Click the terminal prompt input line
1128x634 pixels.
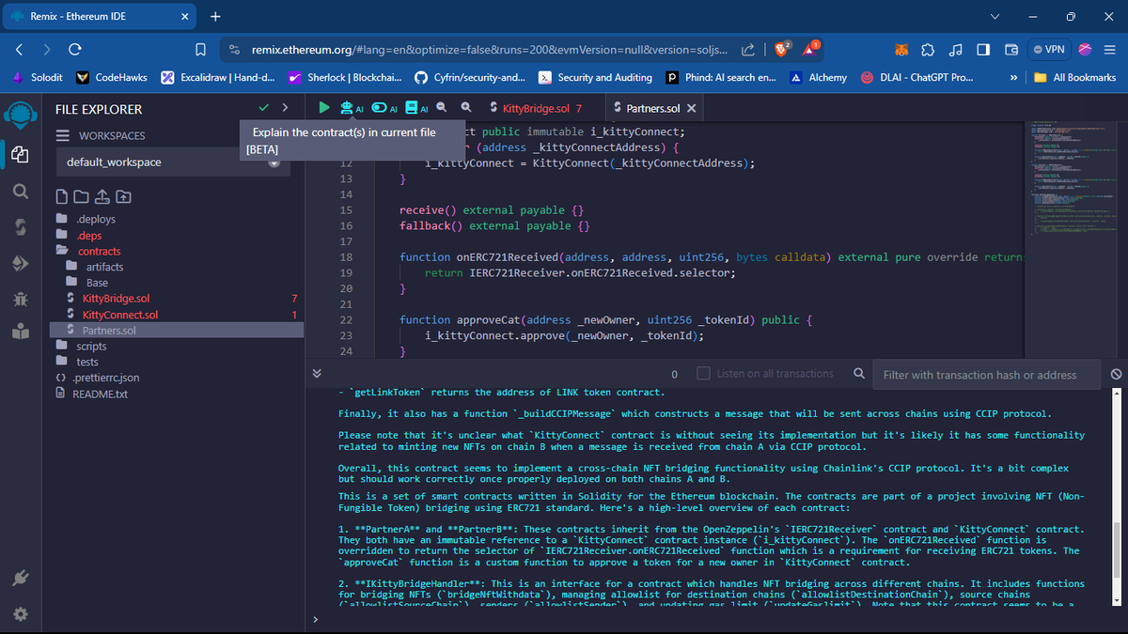tap(714, 620)
